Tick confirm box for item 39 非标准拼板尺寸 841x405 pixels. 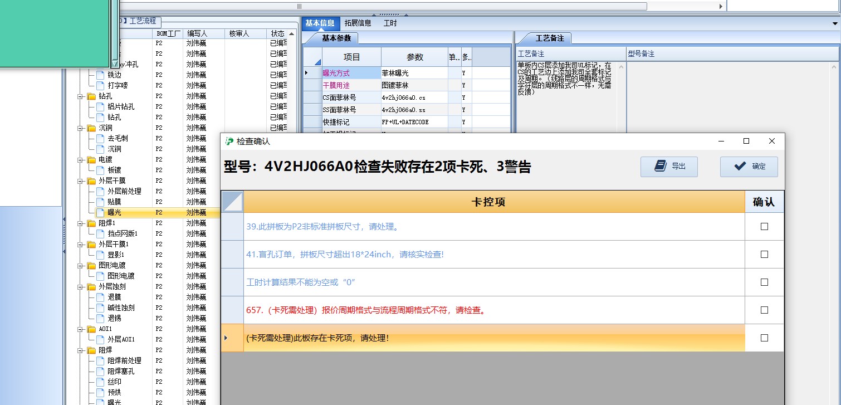pos(764,226)
